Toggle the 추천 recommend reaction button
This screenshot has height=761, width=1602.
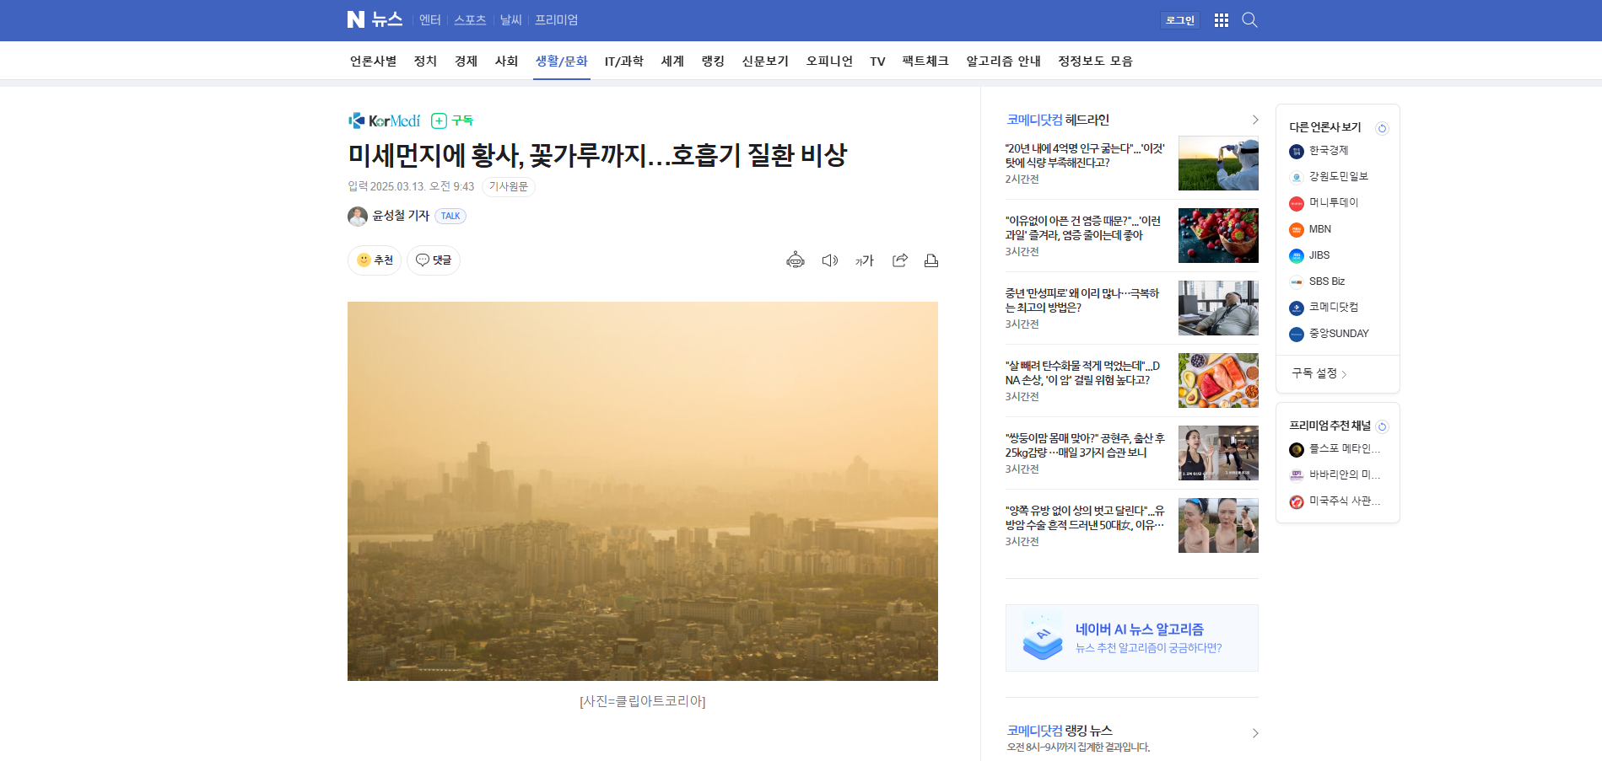tap(375, 260)
